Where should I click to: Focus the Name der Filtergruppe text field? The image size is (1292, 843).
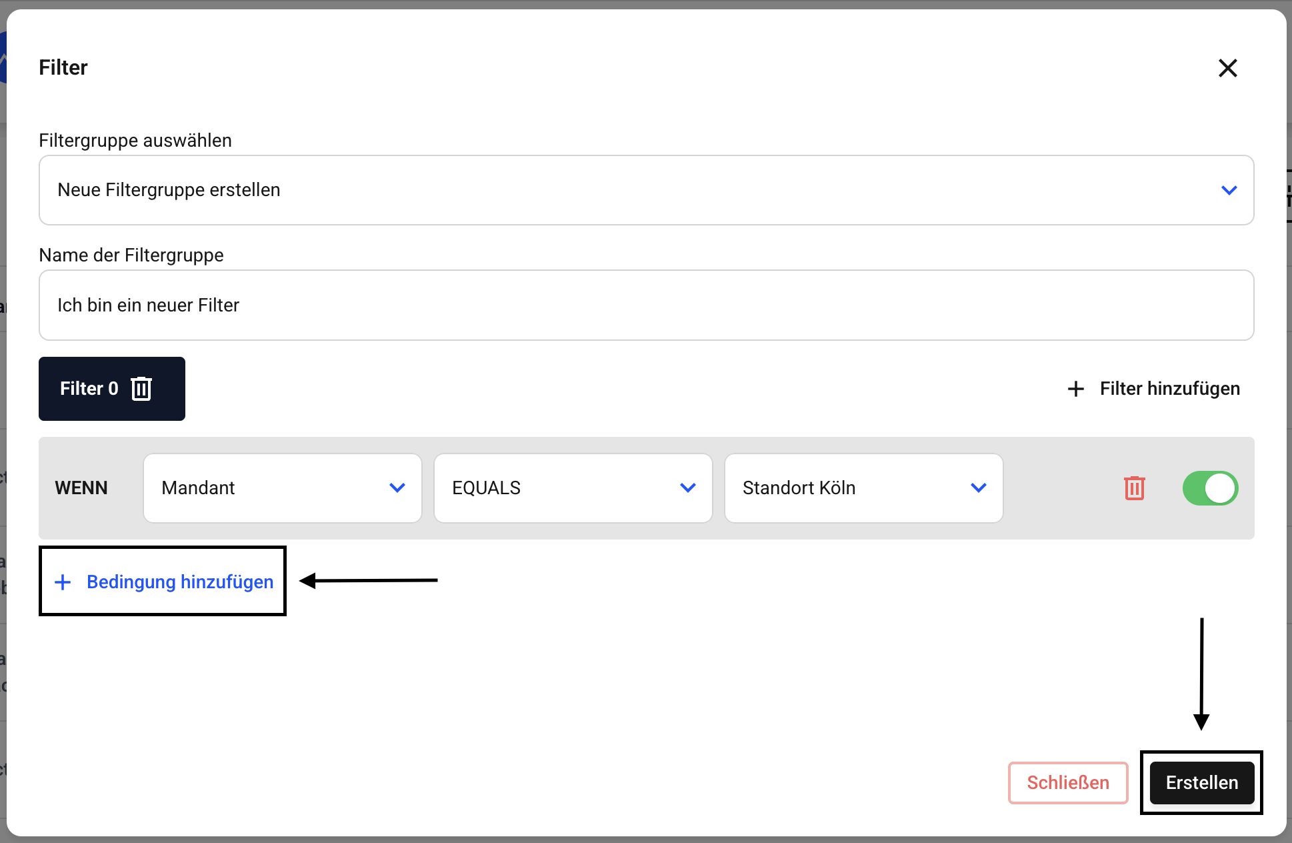pos(645,305)
